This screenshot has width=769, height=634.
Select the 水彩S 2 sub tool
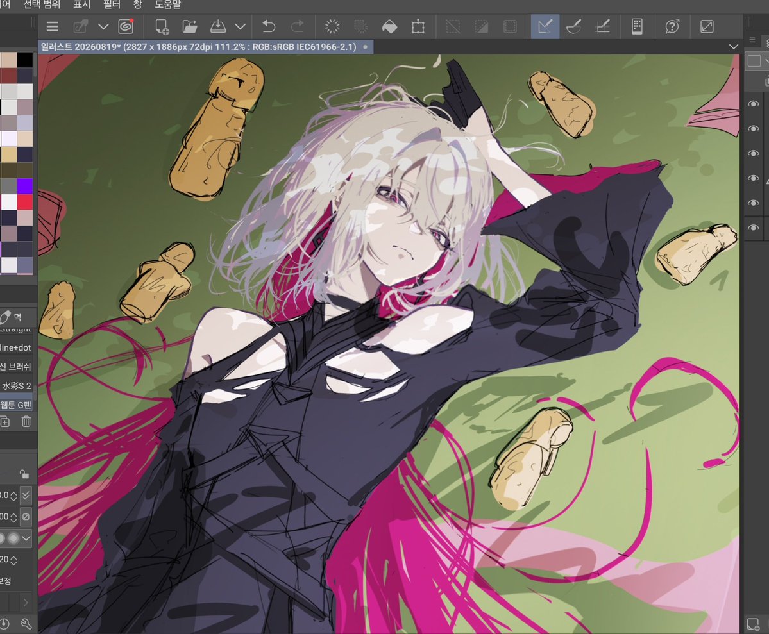[16, 385]
